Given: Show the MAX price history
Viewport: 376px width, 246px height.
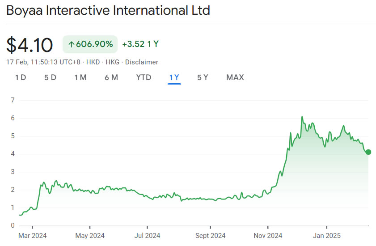Looking at the screenshot, I should click(x=235, y=77).
